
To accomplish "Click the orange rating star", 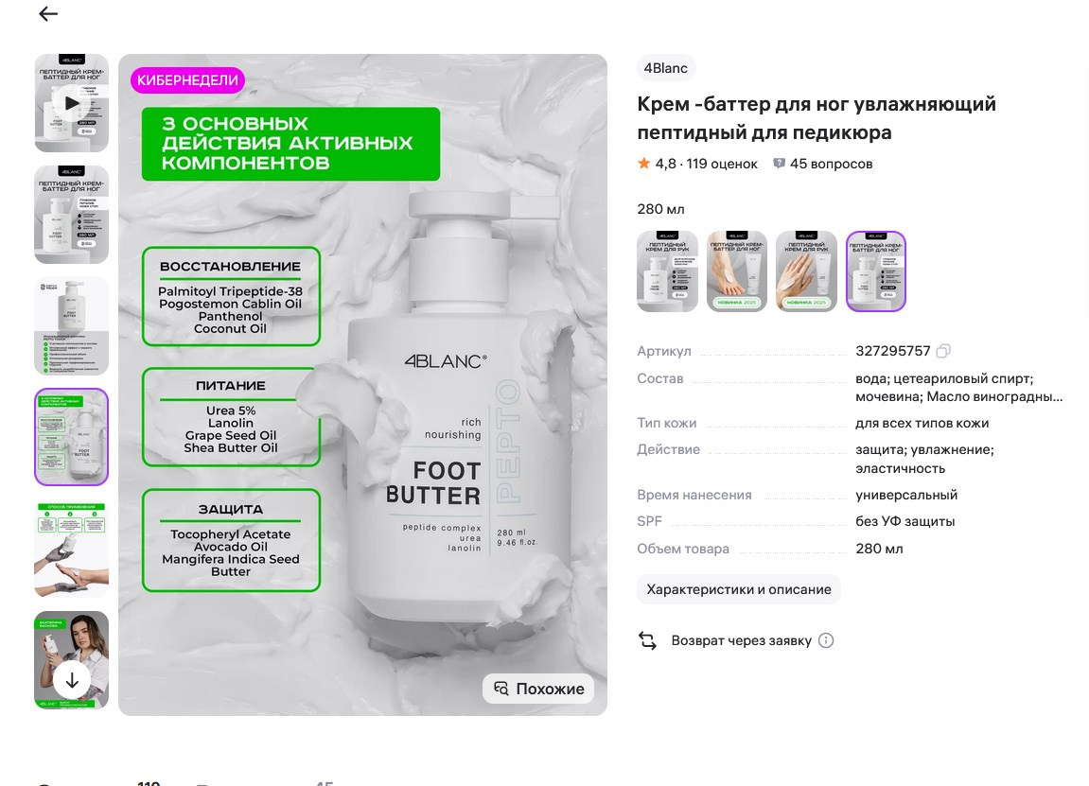I will 643,164.
